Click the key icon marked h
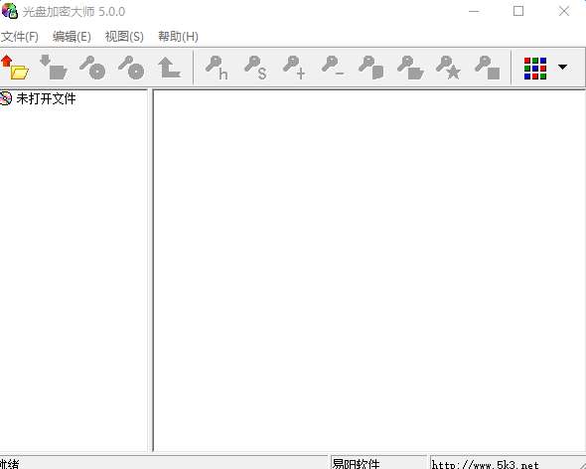This screenshot has width=586, height=469. [x=217, y=68]
